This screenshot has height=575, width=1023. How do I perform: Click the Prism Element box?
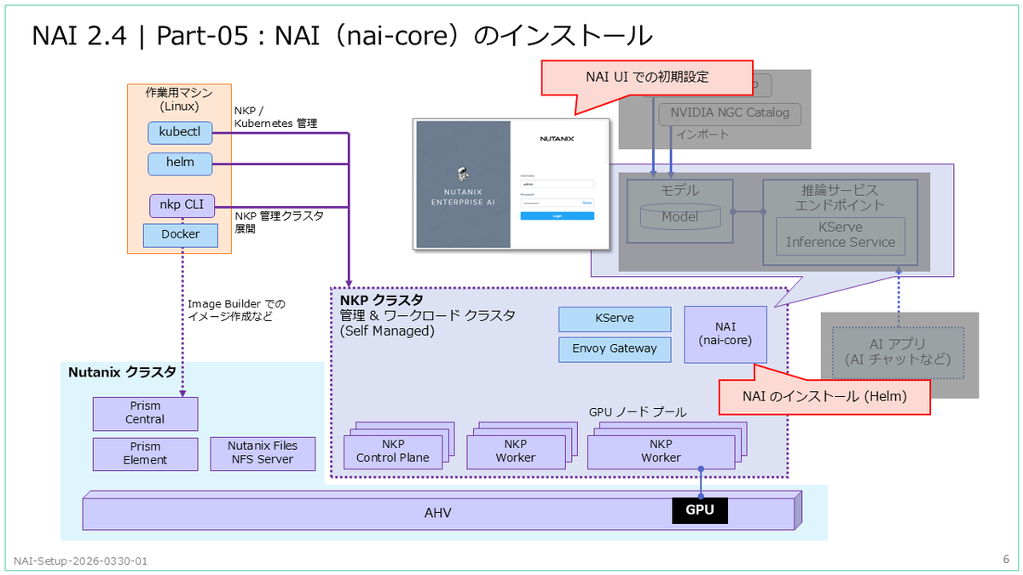[x=145, y=453]
